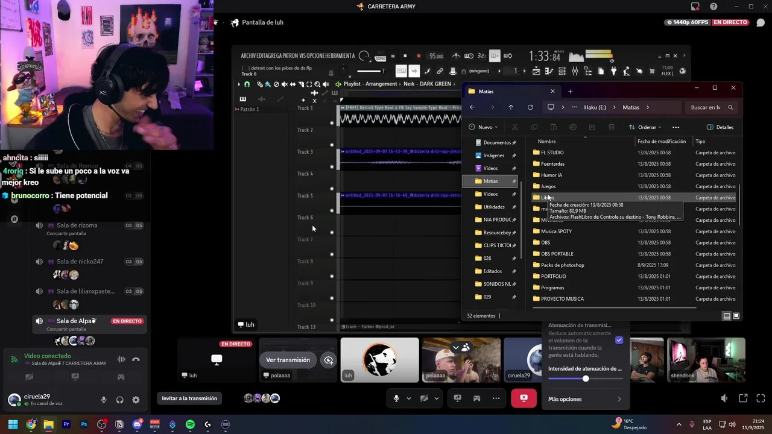Sort by Tipo column header
The width and height of the screenshot is (772, 434).
pos(700,142)
